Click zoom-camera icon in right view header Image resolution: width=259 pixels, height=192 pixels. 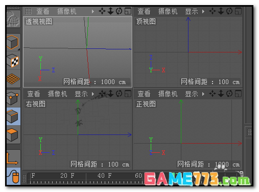click(x=111, y=94)
